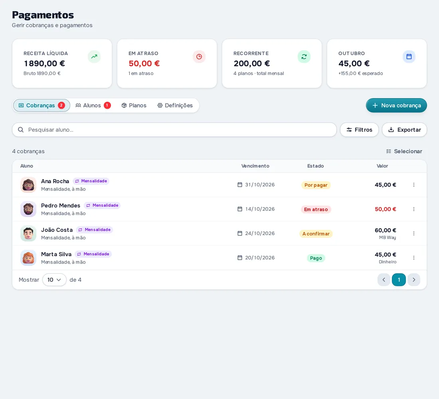Export the charges with Exportar
Viewport: 439px width, 399px height.
coord(404,130)
